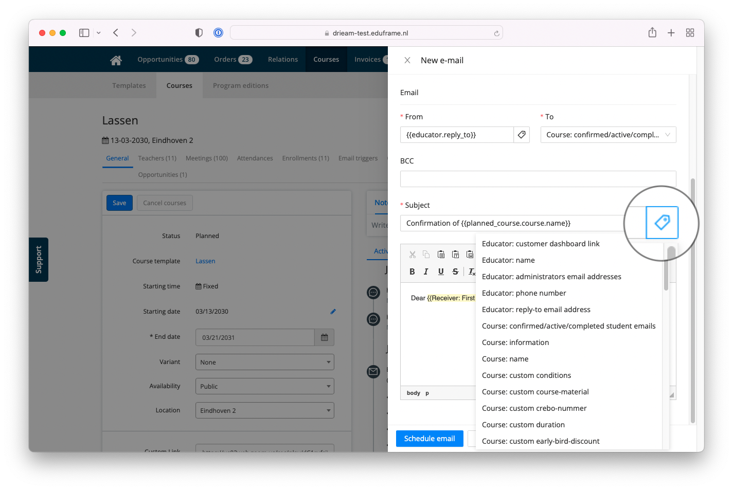Viewport: 733px width, 490px height.
Task: Select 'Course: information' tag
Action: tap(515, 342)
